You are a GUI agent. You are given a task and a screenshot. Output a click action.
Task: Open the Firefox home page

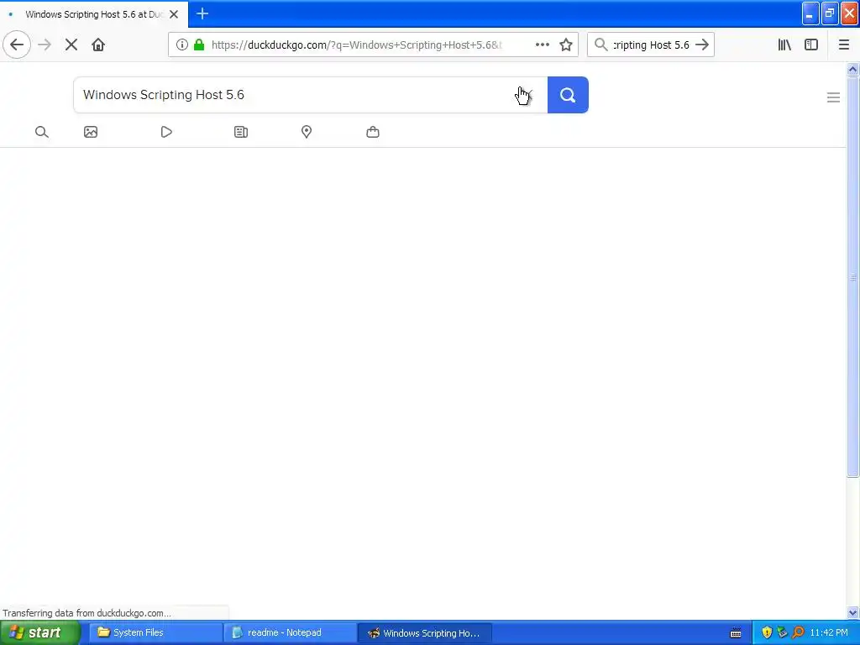pos(98,45)
